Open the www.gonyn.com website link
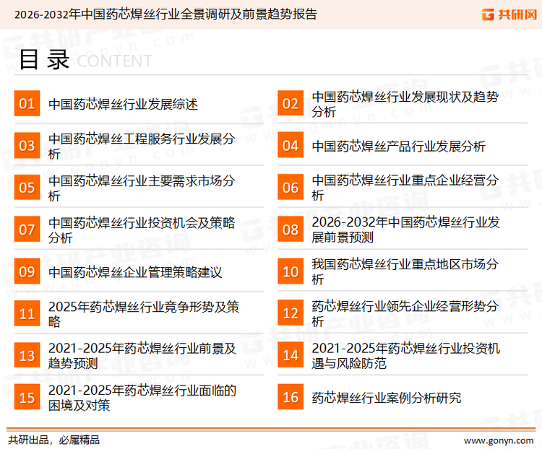Viewport: 542px width, 449px height. [498, 440]
